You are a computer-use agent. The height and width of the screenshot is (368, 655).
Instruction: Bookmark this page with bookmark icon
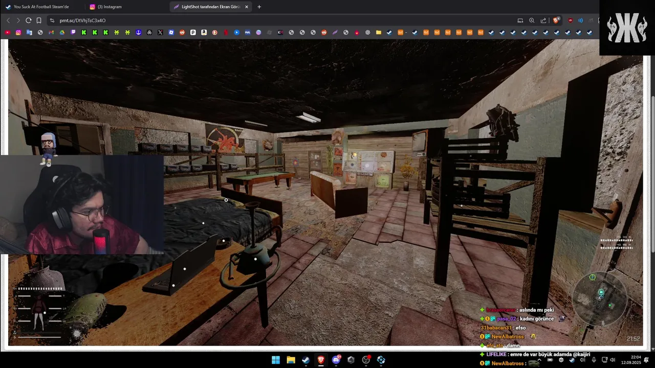point(39,20)
